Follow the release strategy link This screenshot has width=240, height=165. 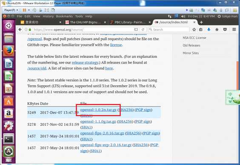point(85,62)
